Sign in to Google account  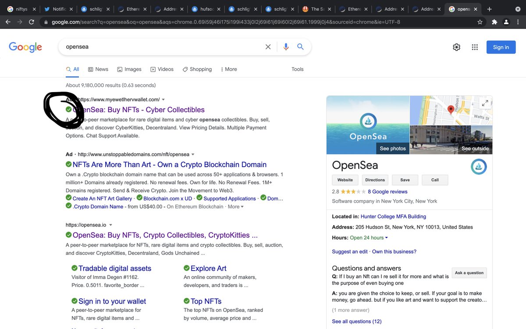point(501,47)
